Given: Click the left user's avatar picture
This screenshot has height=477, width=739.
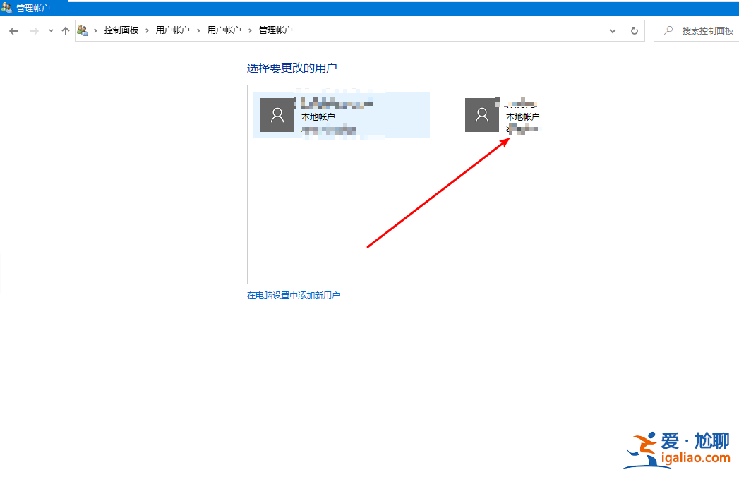Looking at the screenshot, I should click(x=277, y=114).
